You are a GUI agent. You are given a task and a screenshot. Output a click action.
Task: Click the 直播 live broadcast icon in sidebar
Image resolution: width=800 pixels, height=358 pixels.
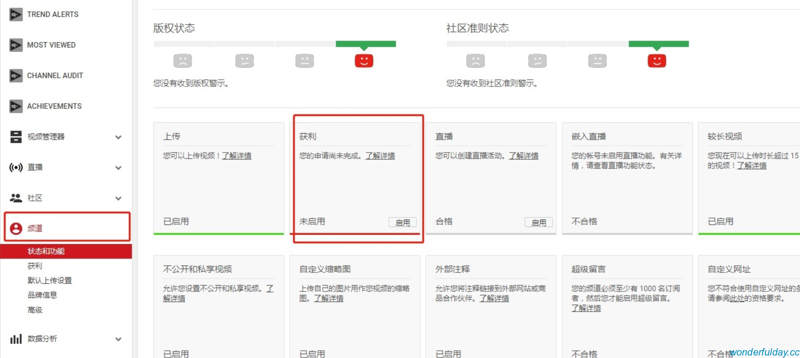[16, 167]
